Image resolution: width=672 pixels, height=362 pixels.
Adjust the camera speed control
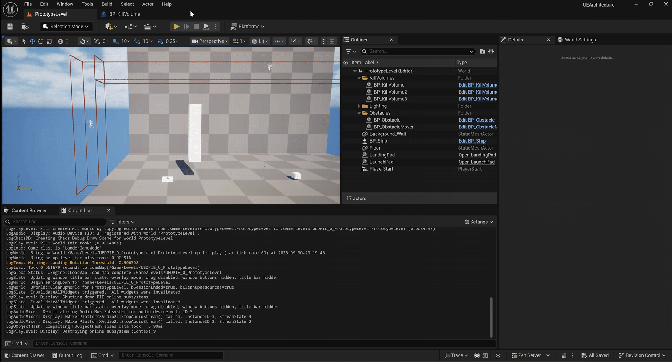(x=239, y=41)
